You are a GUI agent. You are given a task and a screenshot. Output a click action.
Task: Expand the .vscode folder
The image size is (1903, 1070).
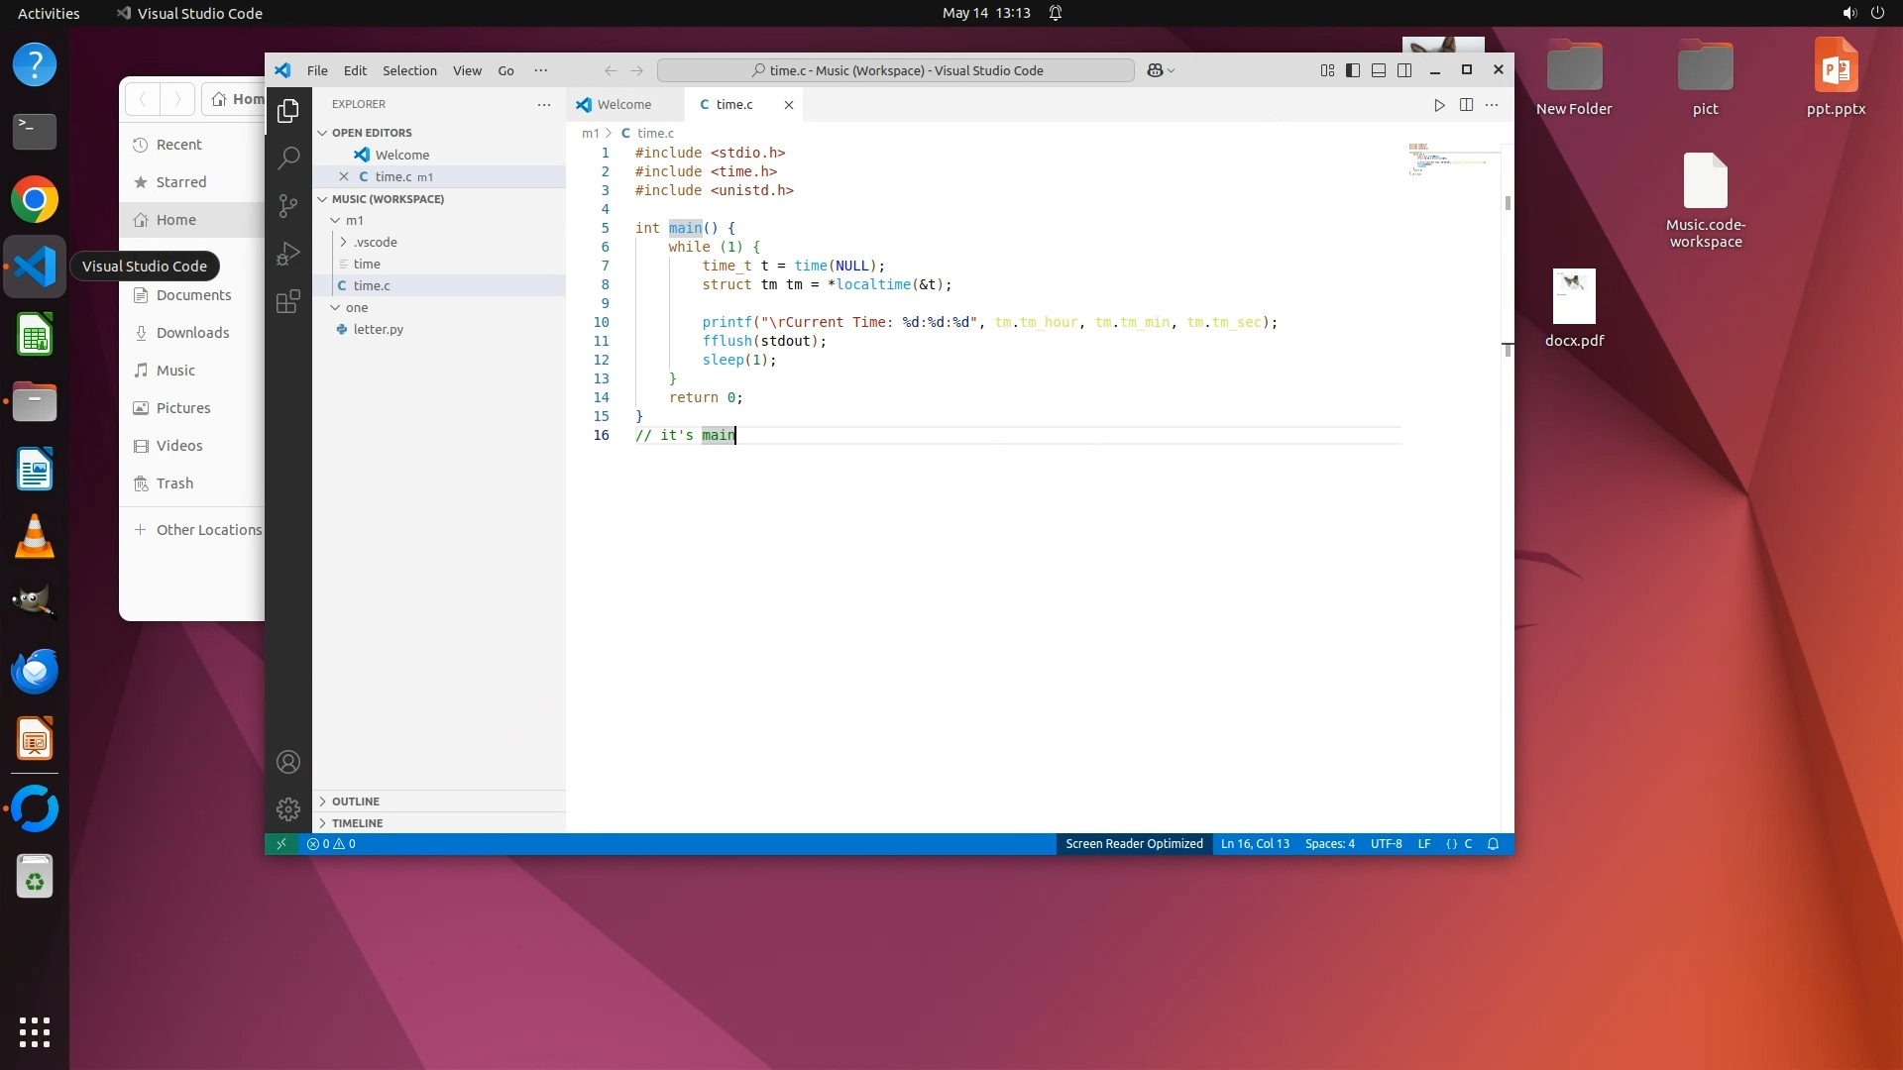(376, 242)
